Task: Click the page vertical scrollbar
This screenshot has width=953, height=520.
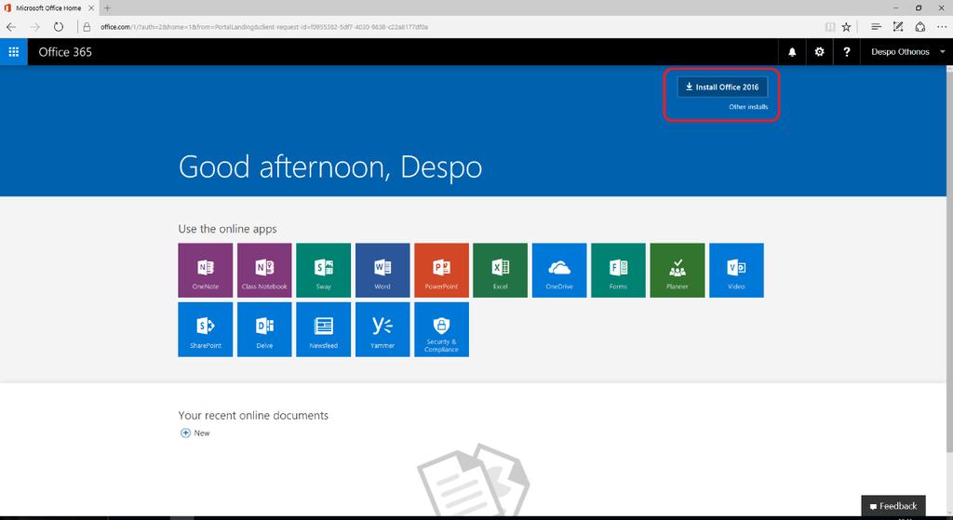Action: tap(949, 261)
